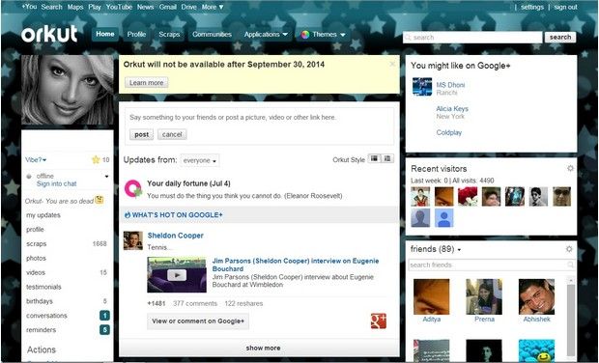This screenshot has width=599, height=363.
Task: Open Abhishek's friend photo
Action: (x=536, y=296)
